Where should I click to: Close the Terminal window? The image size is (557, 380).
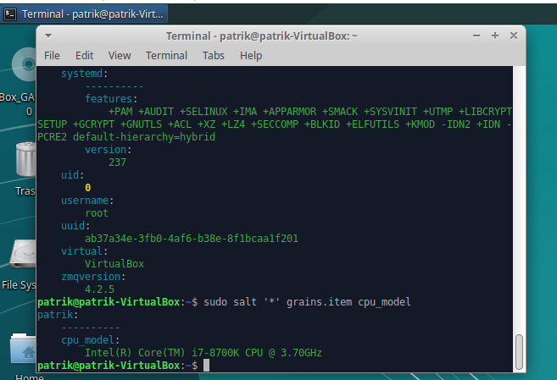click(x=514, y=36)
